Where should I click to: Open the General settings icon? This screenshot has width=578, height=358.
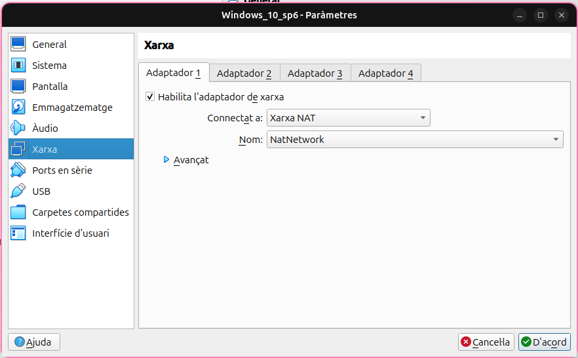pyautogui.click(x=18, y=45)
